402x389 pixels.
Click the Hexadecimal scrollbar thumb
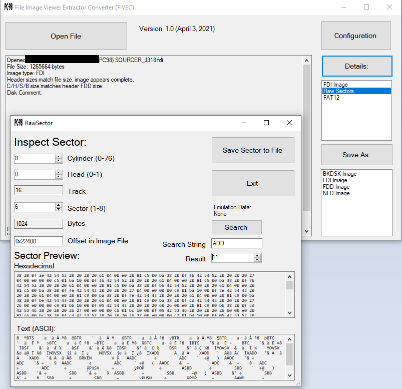click(290, 285)
